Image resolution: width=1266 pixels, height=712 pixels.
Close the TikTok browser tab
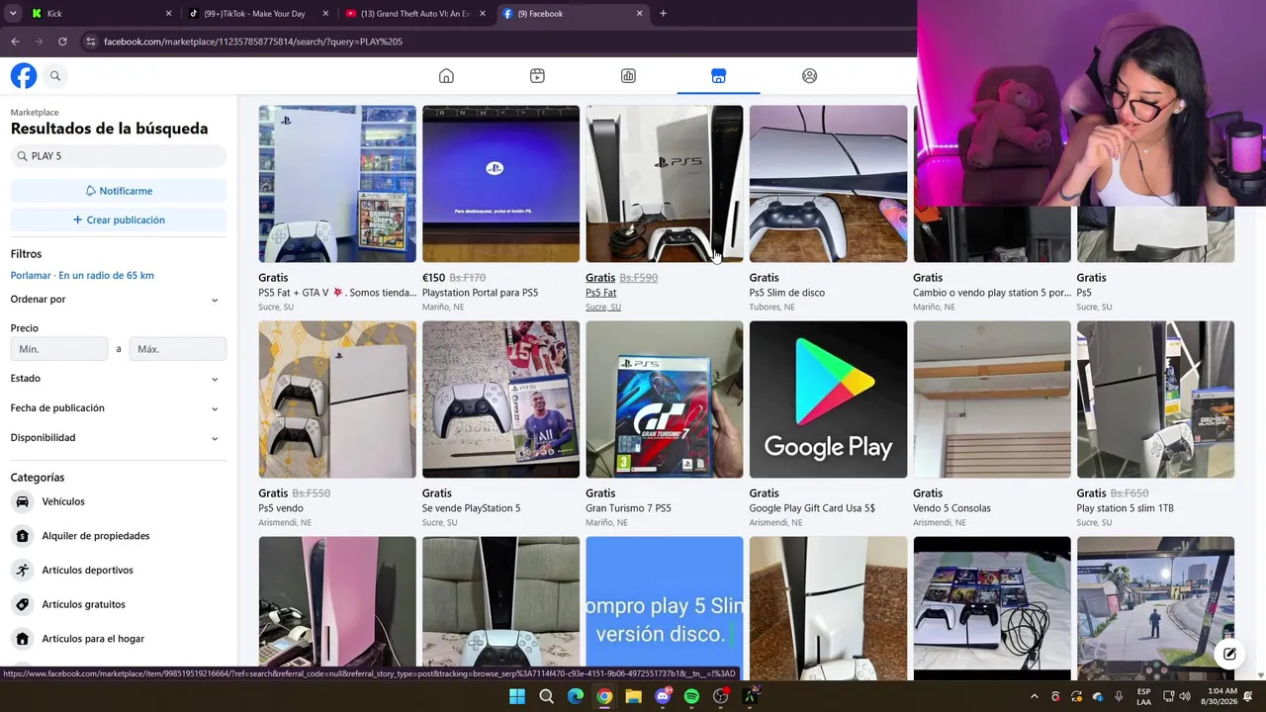(325, 14)
